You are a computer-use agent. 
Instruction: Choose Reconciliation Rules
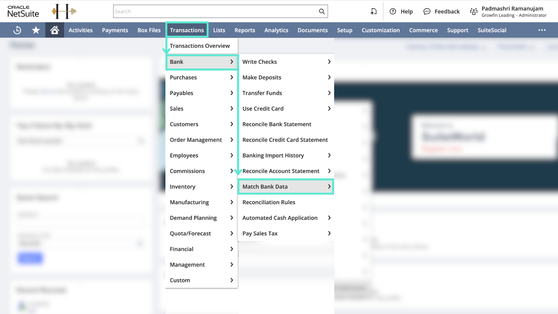click(x=286, y=202)
